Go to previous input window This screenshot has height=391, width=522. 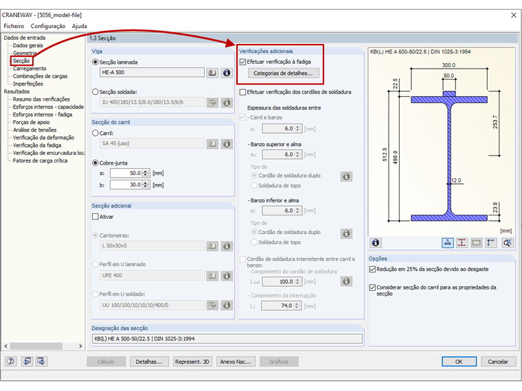[x=27, y=361]
